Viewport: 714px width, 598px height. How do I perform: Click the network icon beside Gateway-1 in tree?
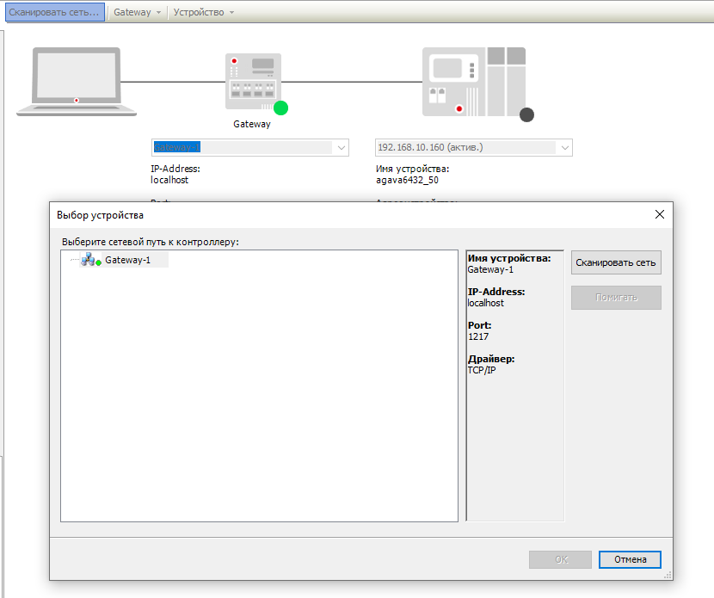click(x=89, y=260)
